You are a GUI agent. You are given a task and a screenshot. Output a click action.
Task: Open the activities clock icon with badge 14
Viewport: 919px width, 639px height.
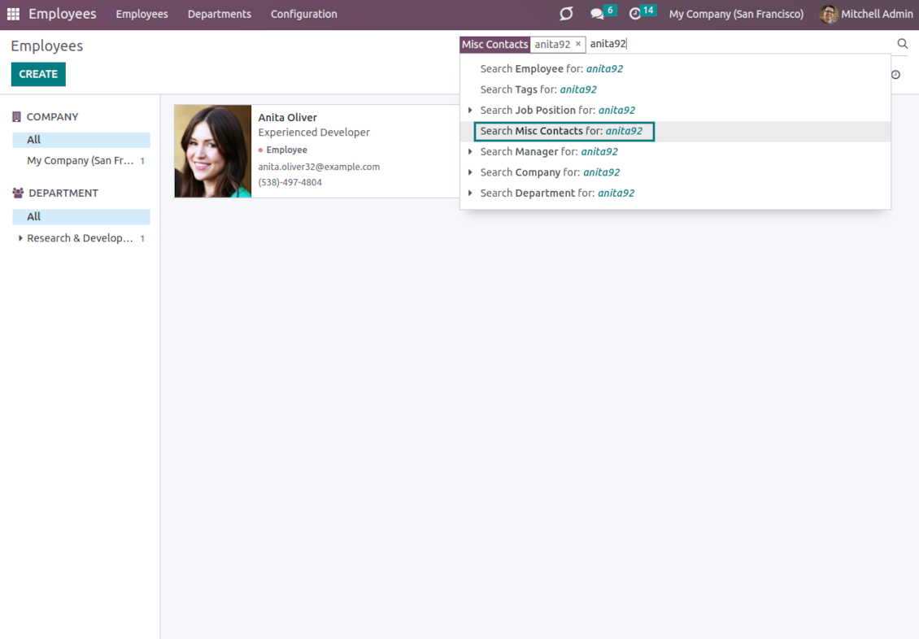point(635,14)
